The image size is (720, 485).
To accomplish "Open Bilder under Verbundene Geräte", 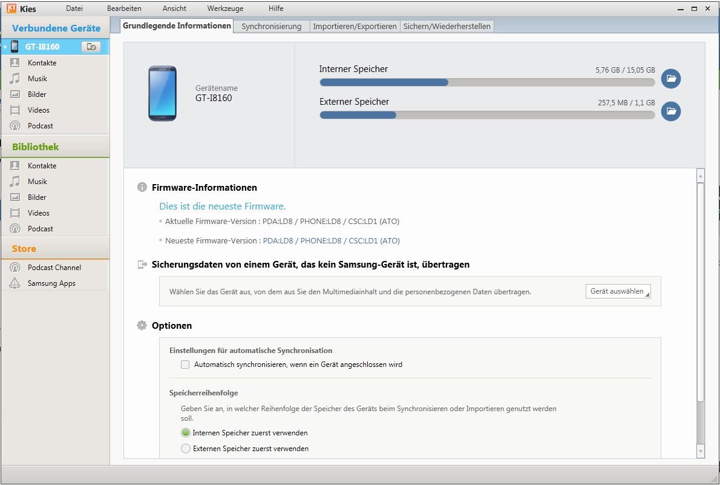I will (x=37, y=94).
